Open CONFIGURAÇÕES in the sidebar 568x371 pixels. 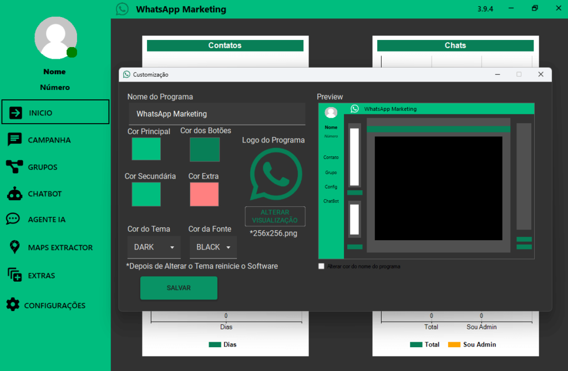tap(55, 306)
